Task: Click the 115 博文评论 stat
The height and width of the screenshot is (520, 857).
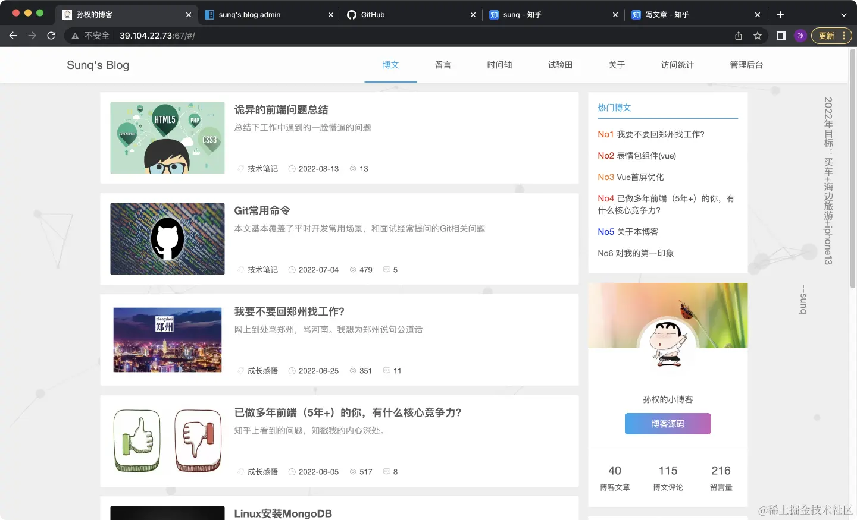Action: pyautogui.click(x=668, y=478)
